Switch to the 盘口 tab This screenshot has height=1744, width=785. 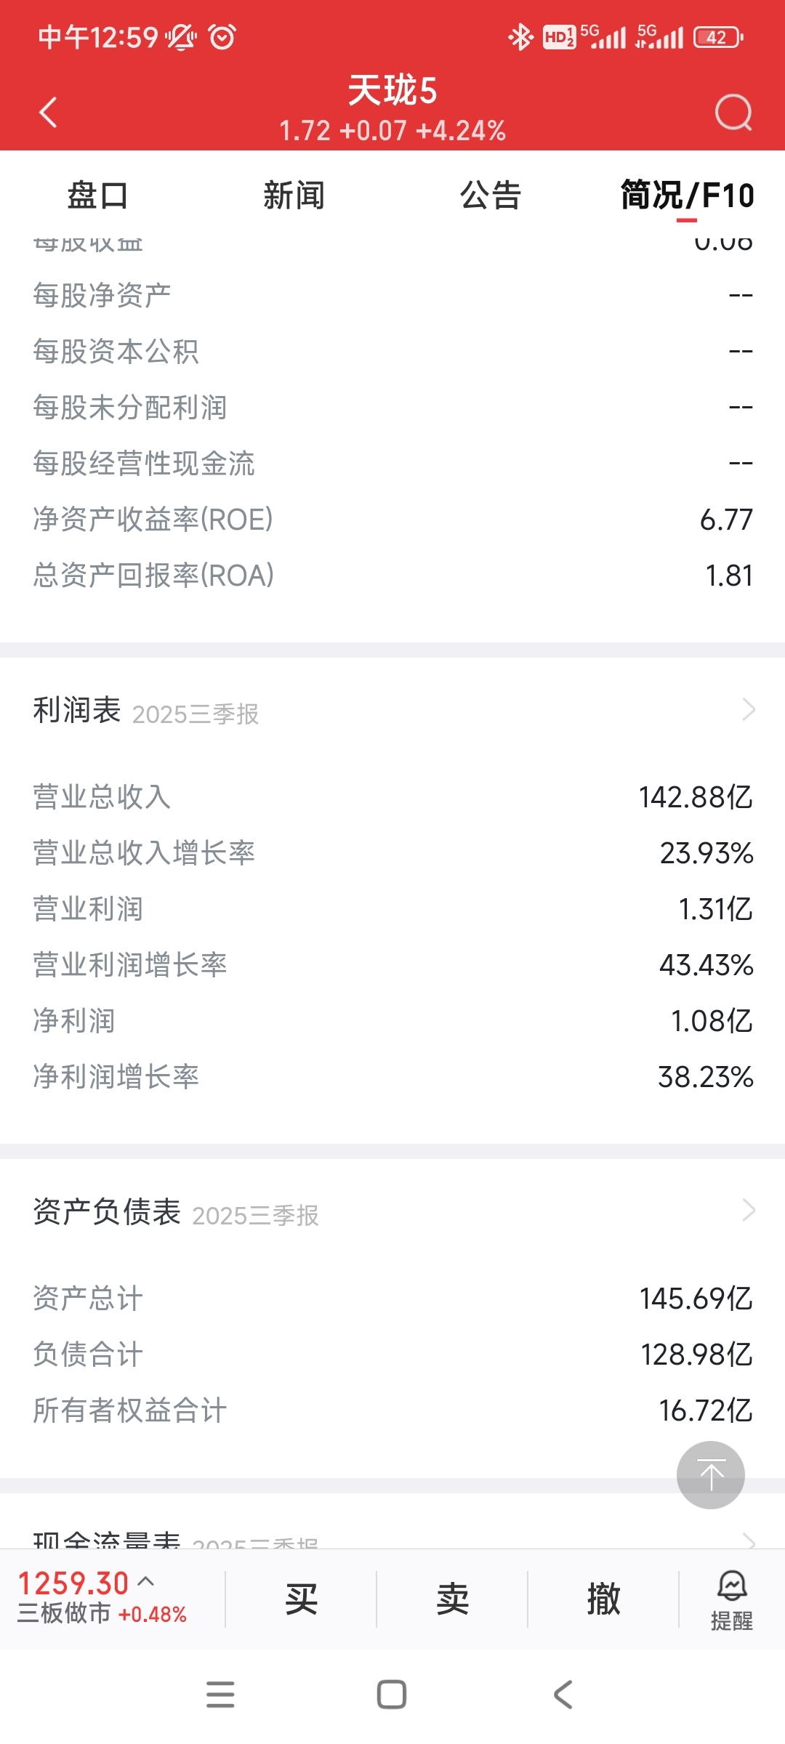(97, 195)
